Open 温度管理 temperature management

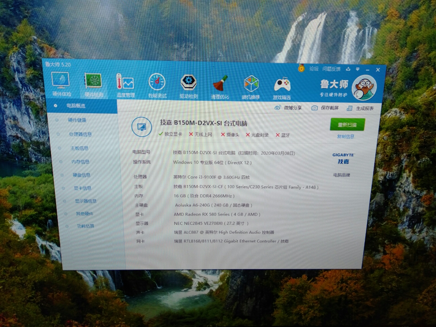[125, 86]
